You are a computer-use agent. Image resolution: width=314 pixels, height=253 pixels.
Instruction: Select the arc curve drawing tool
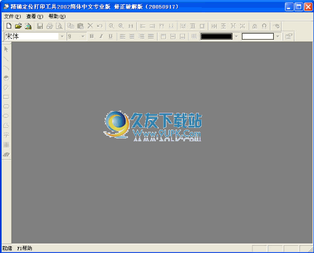point(6,68)
